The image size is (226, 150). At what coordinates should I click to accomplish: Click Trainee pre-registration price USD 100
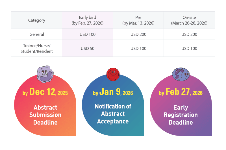pos(138,48)
